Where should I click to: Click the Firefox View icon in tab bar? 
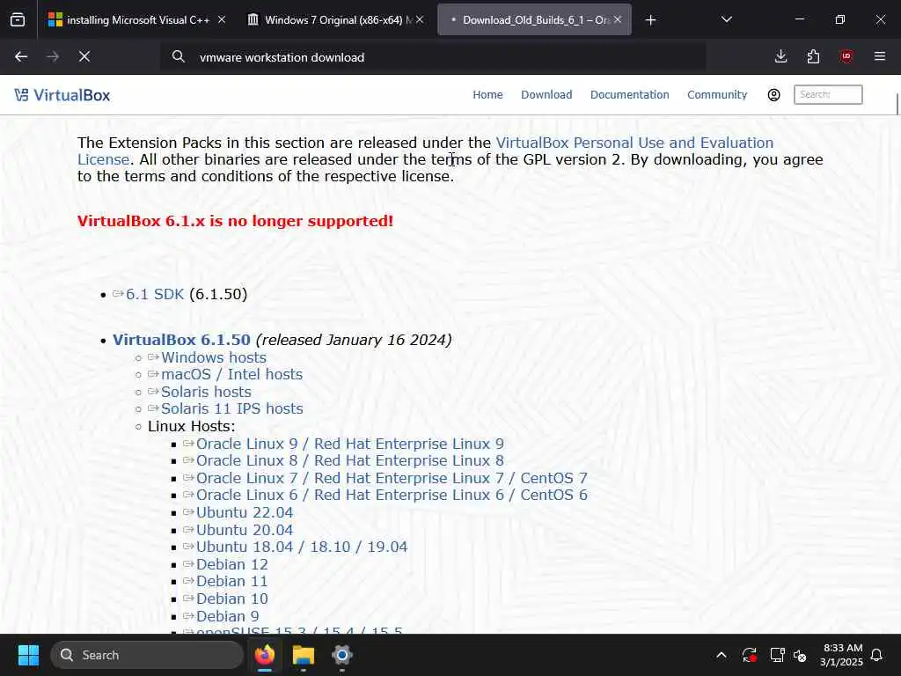click(x=18, y=20)
